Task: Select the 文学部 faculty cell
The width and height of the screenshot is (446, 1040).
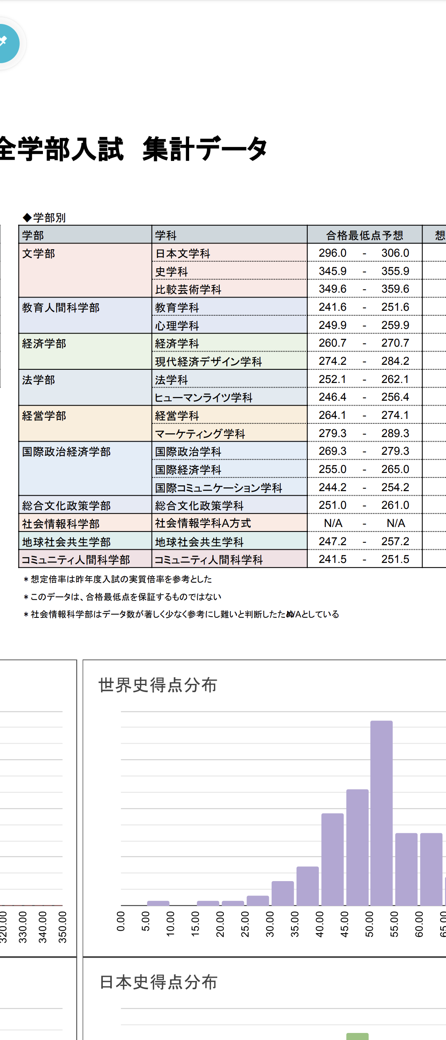Action: pos(85,270)
